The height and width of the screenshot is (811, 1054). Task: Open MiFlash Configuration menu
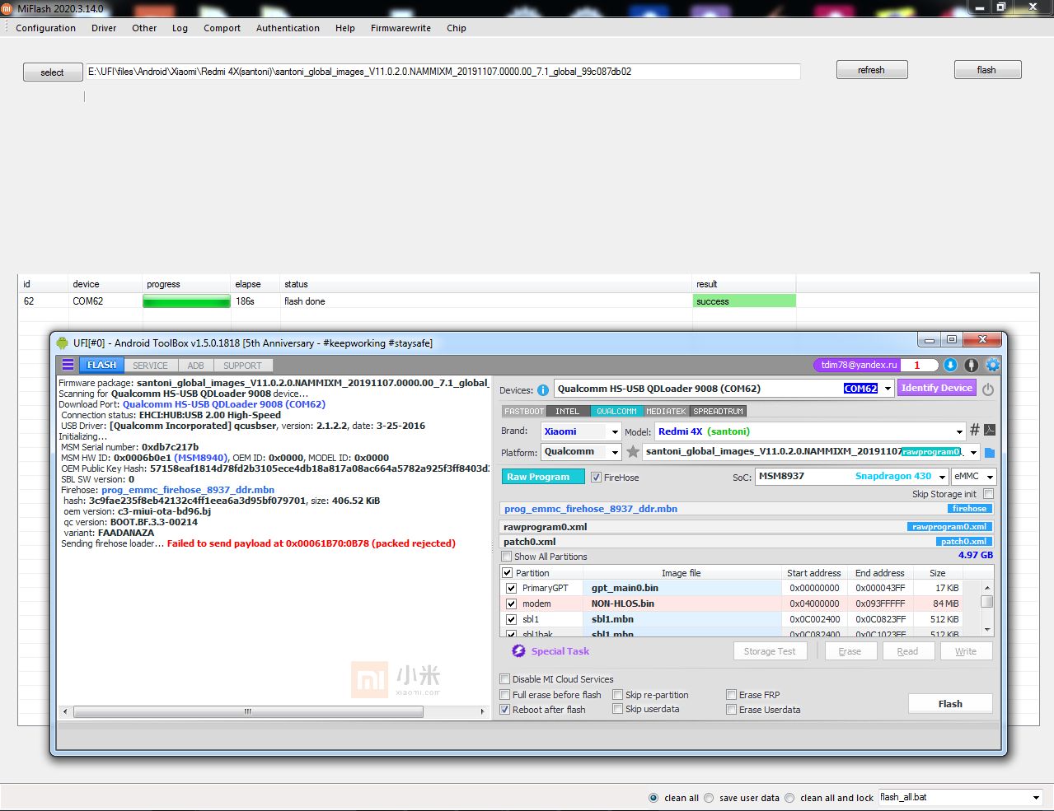click(x=45, y=28)
